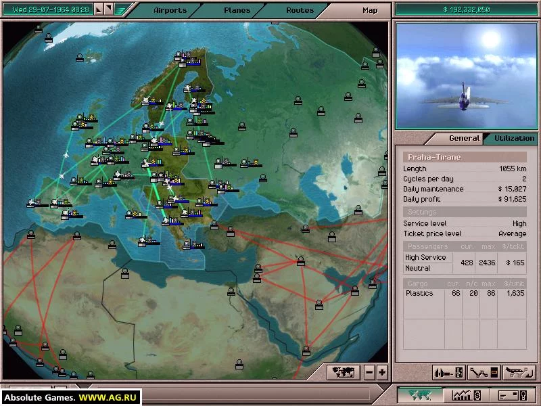541x406 pixels.
Task: Switch to the Routes tab
Action: click(x=300, y=10)
